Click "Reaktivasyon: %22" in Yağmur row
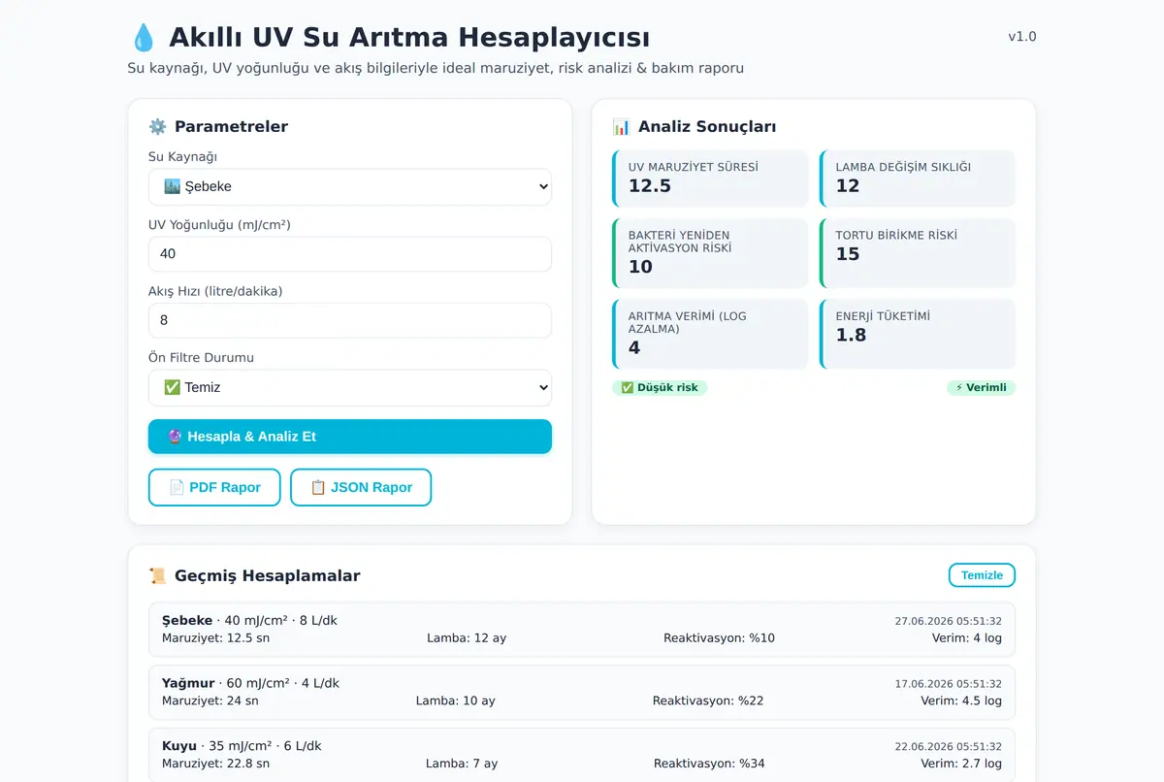 (708, 701)
